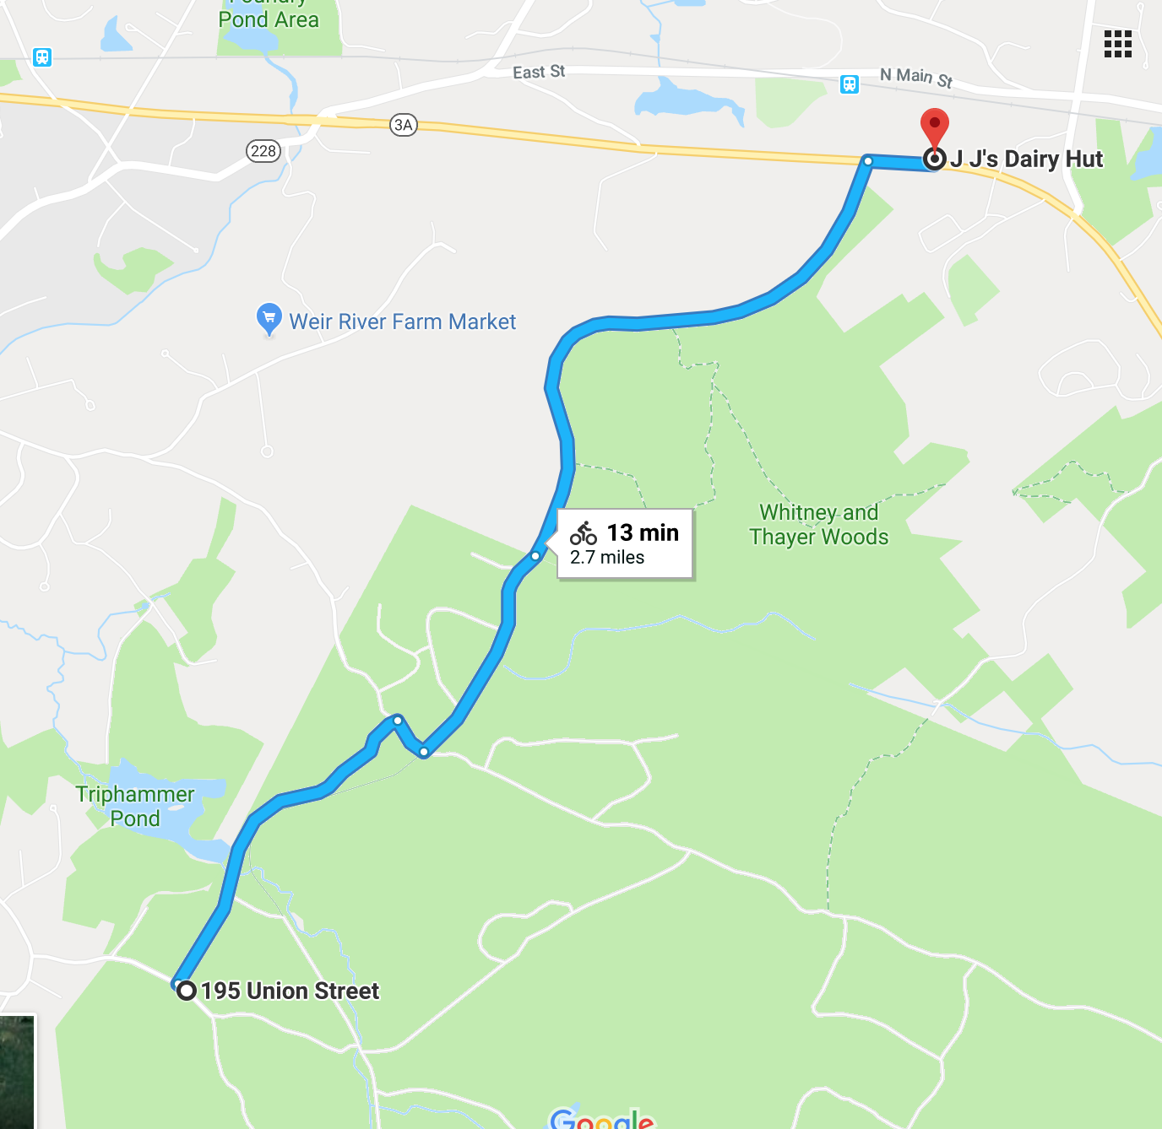The width and height of the screenshot is (1162, 1129).
Task: Click the 195 Union Street origin circle marker
Action: [187, 990]
